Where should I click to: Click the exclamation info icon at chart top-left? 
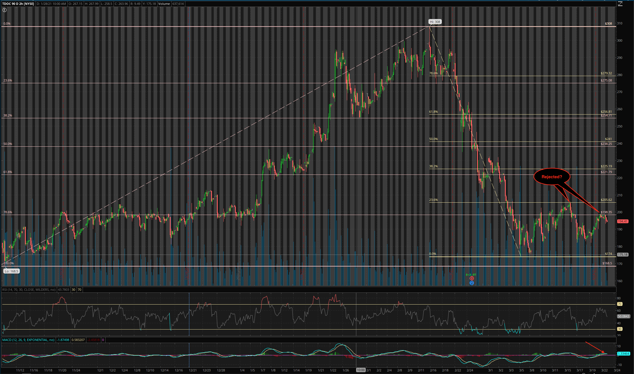[5, 10]
